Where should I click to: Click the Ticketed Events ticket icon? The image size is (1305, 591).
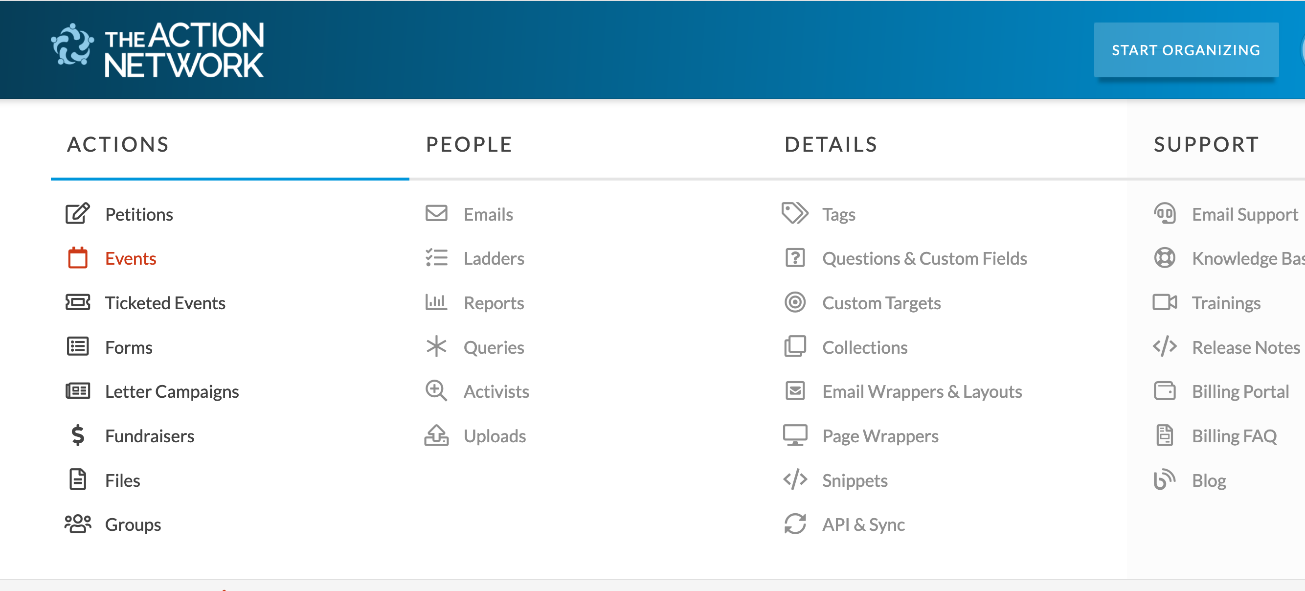[x=77, y=303]
